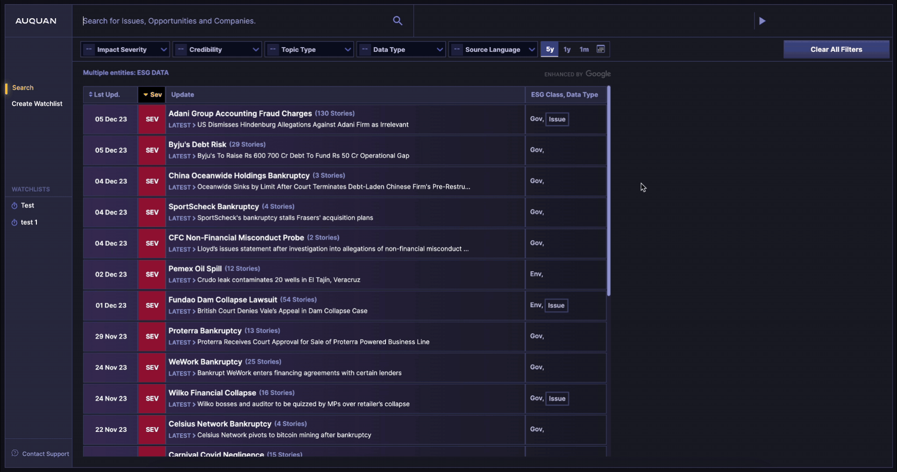Click SEV badge for Proterra Bankruptcy row

click(152, 336)
